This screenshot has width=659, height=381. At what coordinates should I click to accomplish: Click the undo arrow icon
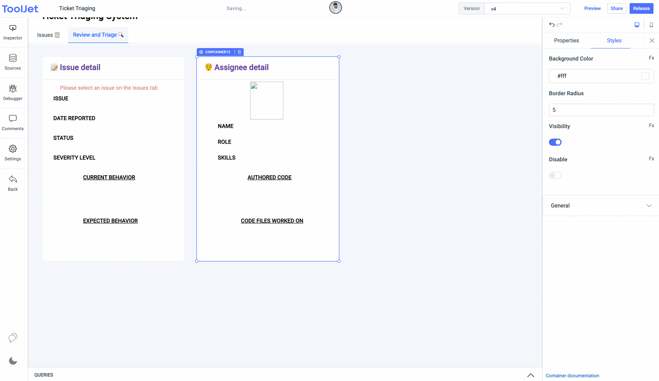pyautogui.click(x=552, y=25)
